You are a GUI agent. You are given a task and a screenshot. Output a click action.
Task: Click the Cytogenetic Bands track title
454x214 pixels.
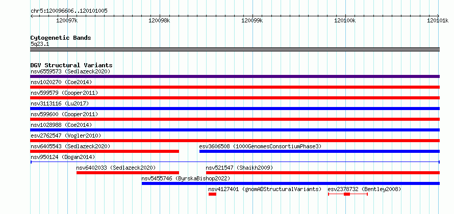point(61,38)
